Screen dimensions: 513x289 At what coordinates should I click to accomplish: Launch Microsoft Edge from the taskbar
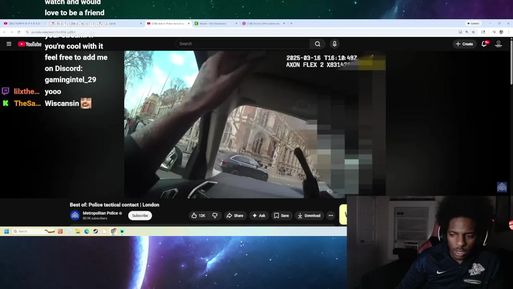coord(87,231)
